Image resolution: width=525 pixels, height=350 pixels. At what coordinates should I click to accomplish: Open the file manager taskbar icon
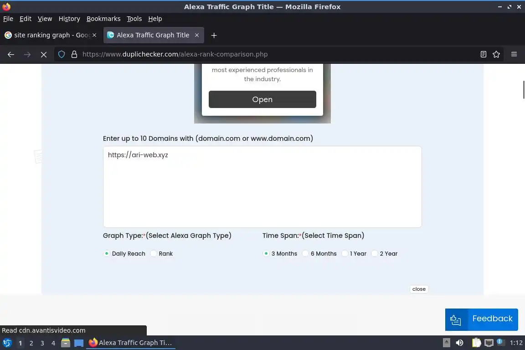click(66, 343)
